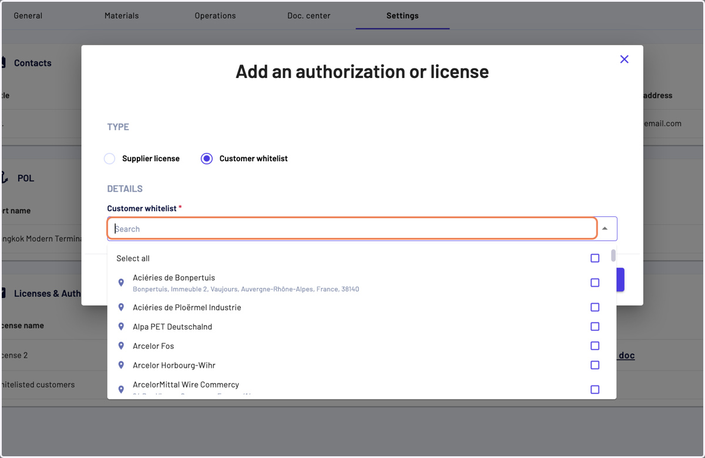
Task: Click the Bonpertuis, Immeuble 2, Vaujours address line
Action: click(246, 289)
